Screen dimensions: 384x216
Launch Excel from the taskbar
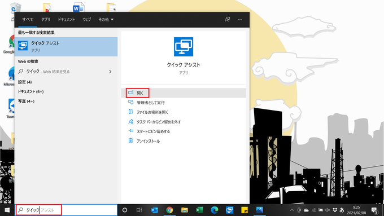click(x=199, y=210)
